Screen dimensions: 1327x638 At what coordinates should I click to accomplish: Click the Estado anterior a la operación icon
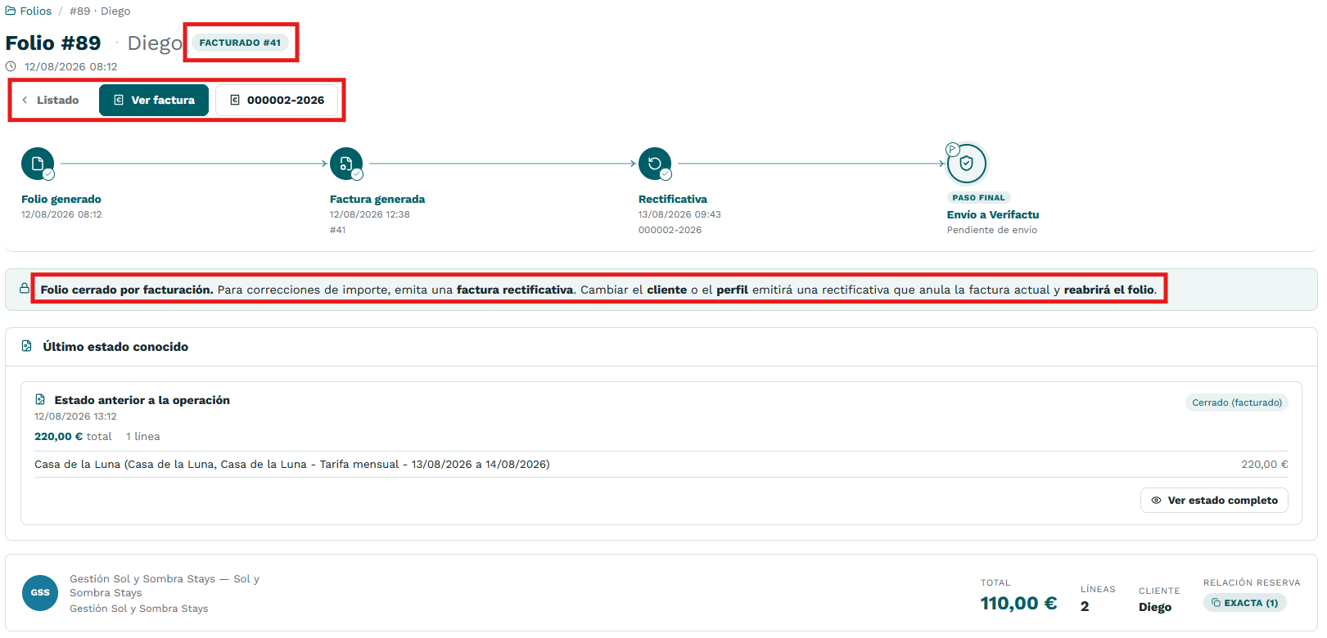(x=40, y=399)
